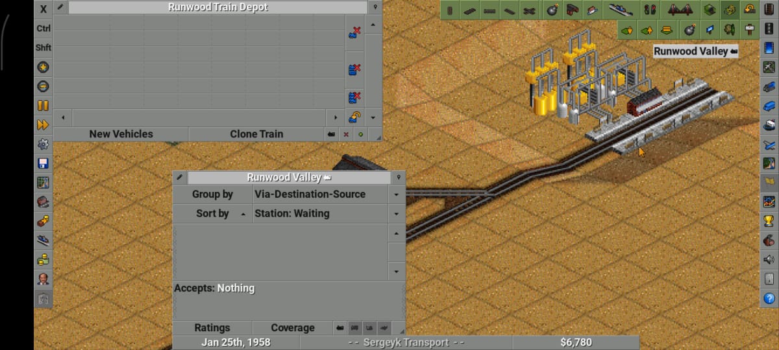Screen dimensions: 779x350
Task: Start all trains in depot green icon
Action: 360,134
